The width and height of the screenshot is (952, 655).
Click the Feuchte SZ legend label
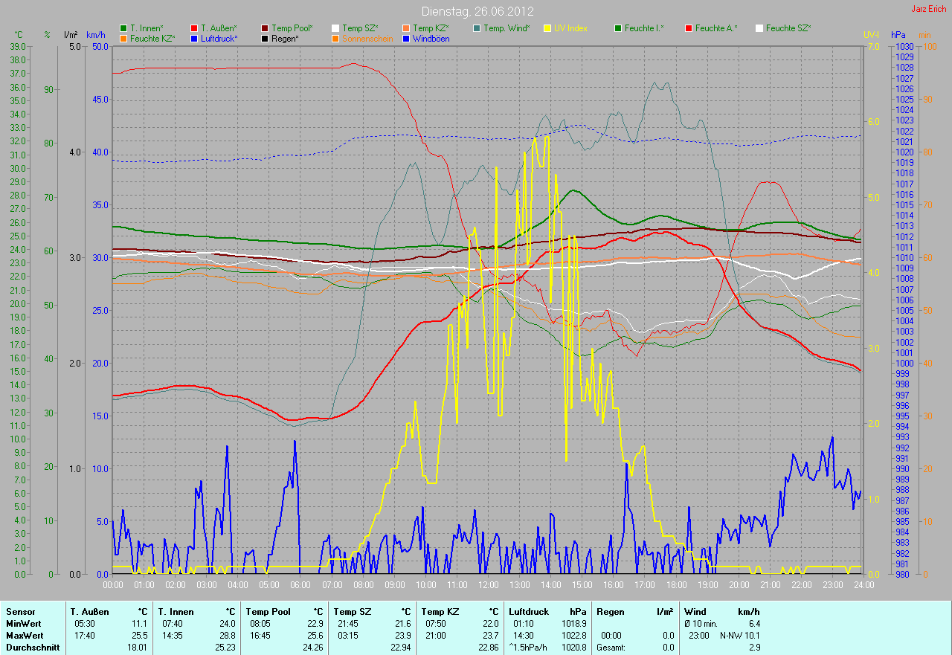[x=788, y=28]
